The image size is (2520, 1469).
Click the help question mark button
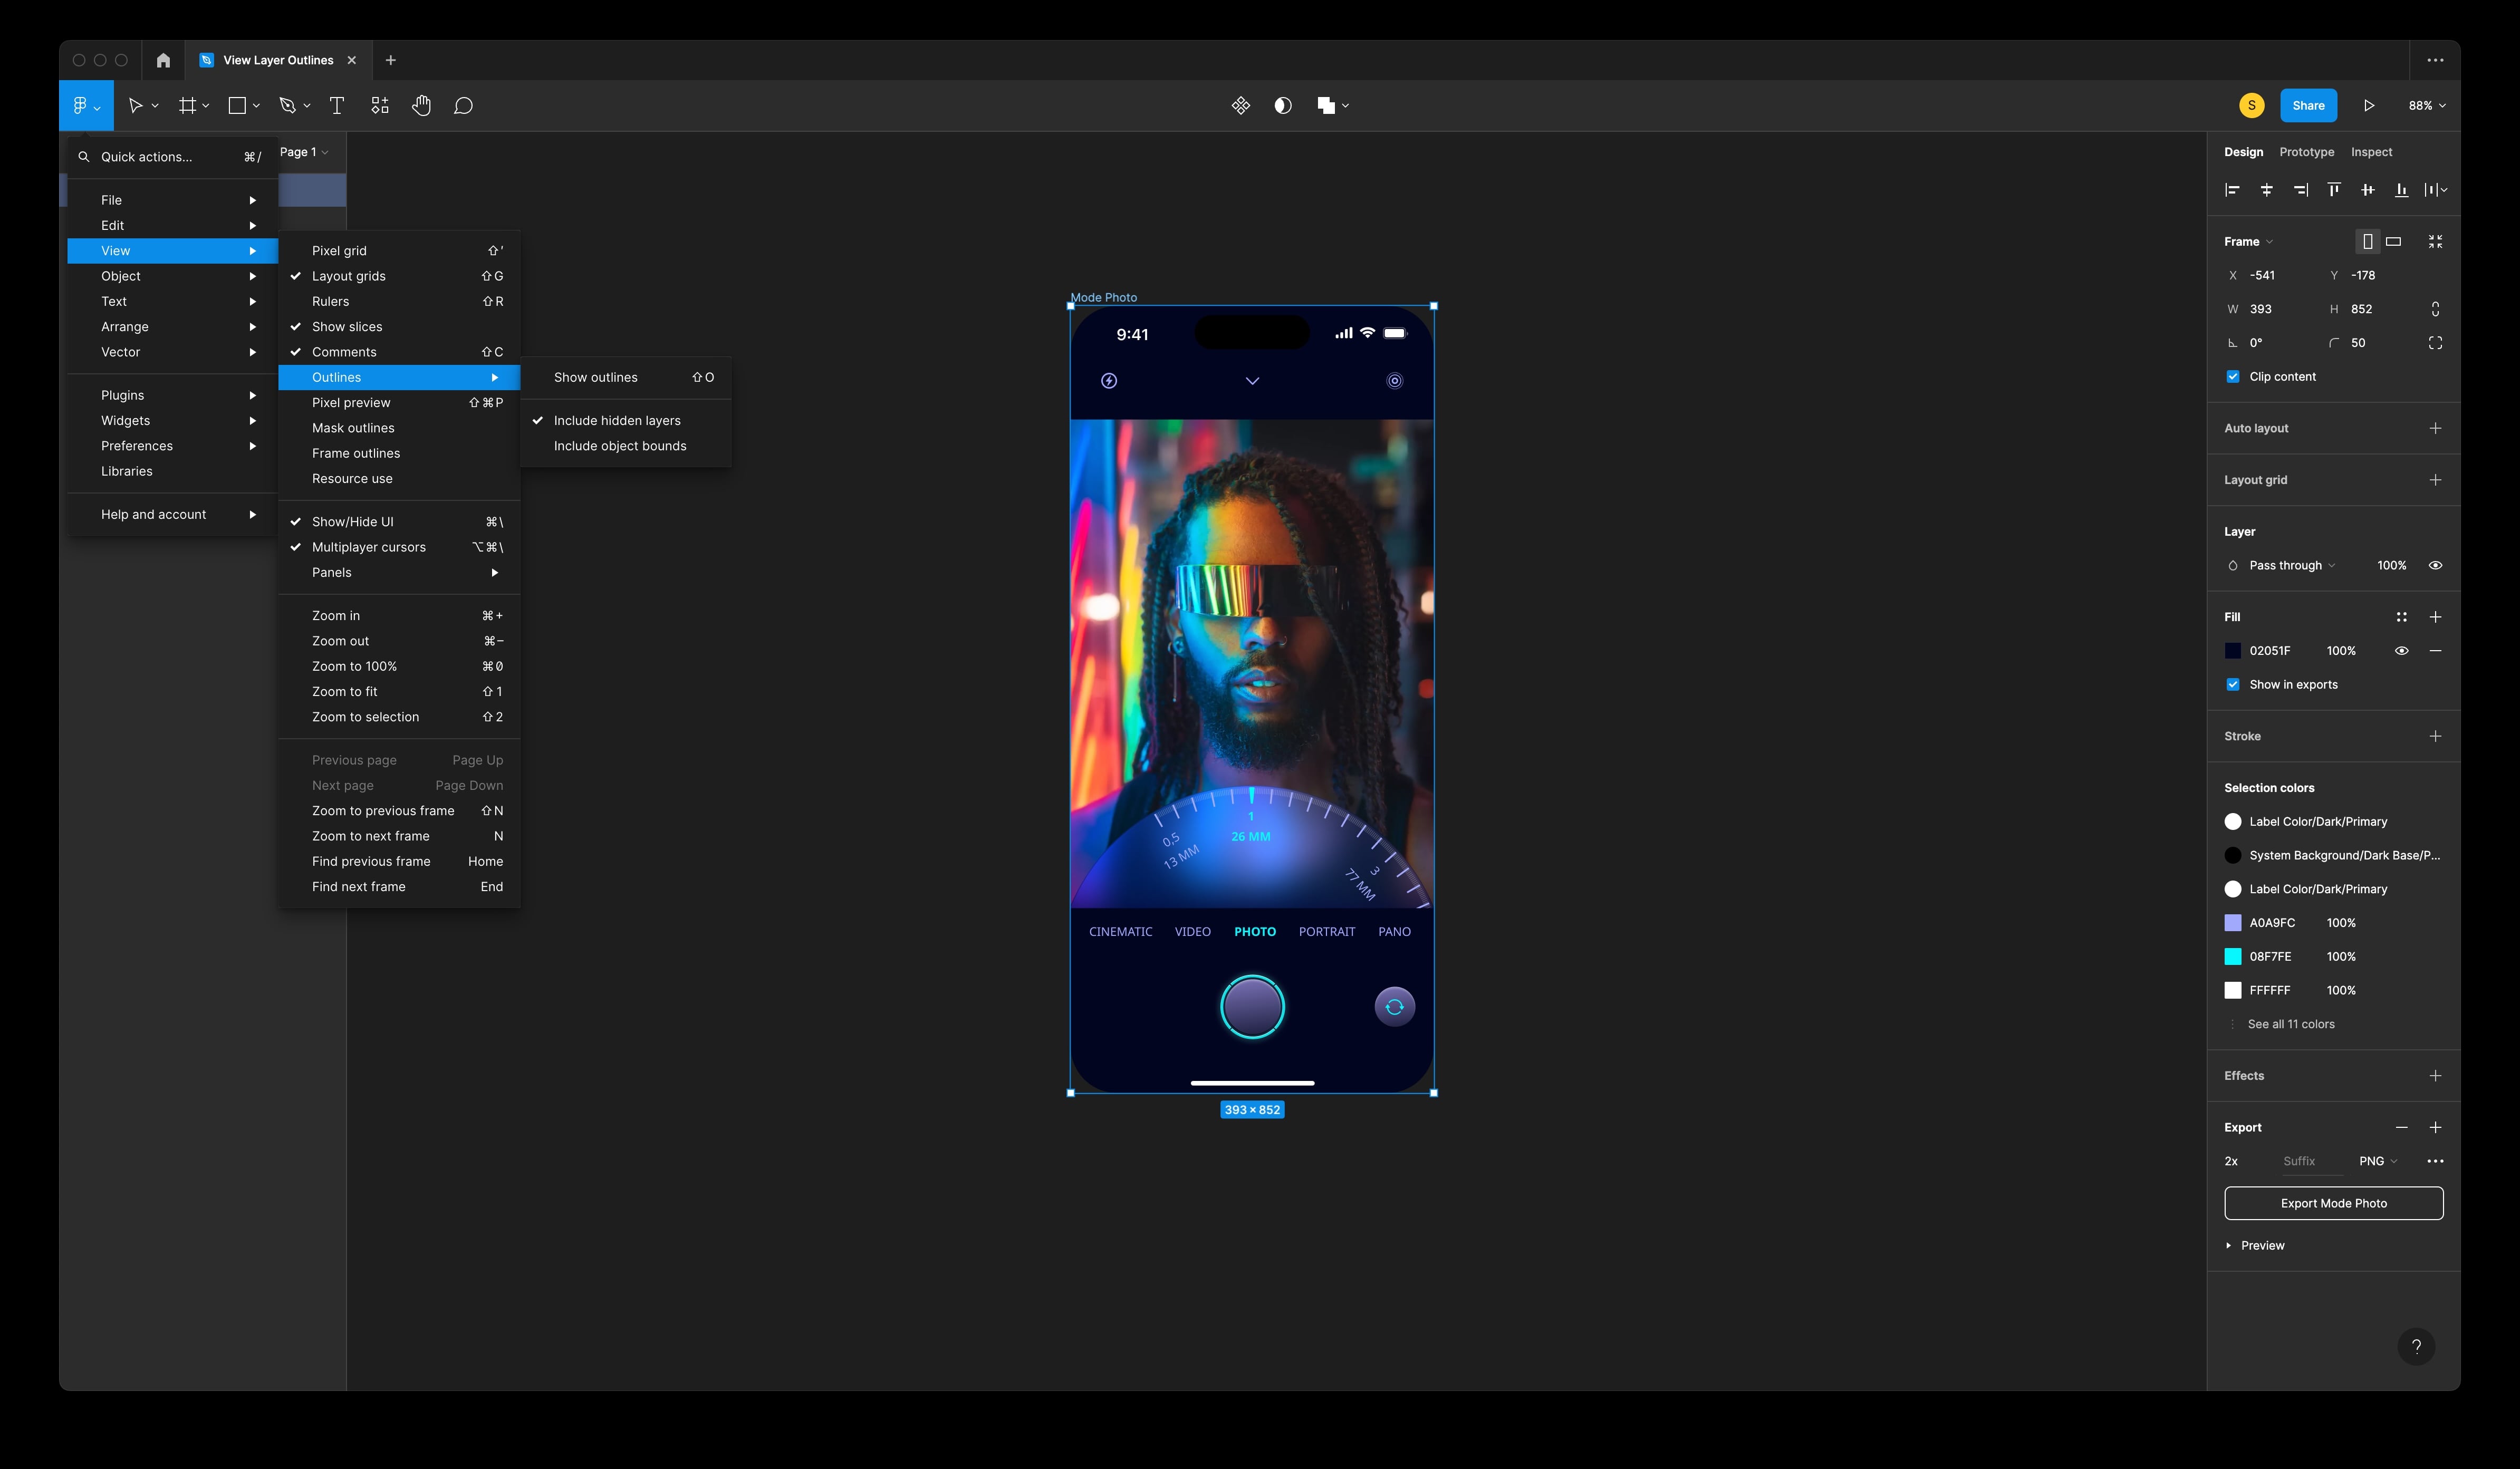pos(2416,1346)
